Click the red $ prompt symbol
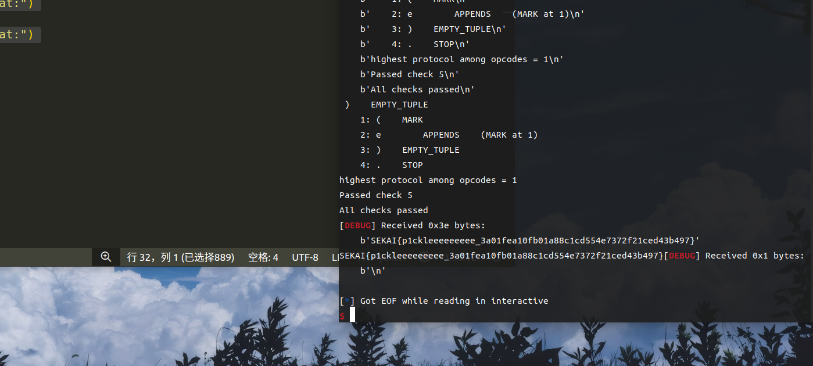This screenshot has height=366, width=813. coord(342,315)
